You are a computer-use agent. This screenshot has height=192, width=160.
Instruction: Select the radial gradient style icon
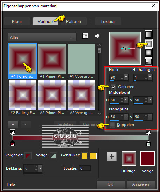pyautogui.click(x=148, y=61)
